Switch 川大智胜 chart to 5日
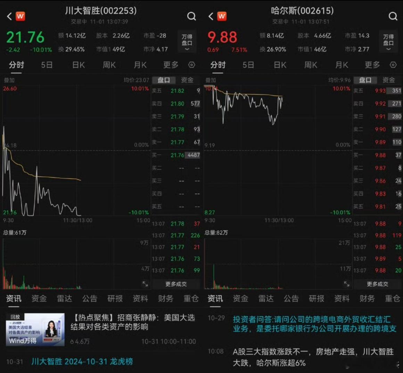The width and height of the screenshot is (403, 373). point(47,65)
